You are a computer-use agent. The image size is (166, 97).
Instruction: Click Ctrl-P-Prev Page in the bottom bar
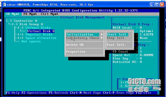(x=118, y=93)
